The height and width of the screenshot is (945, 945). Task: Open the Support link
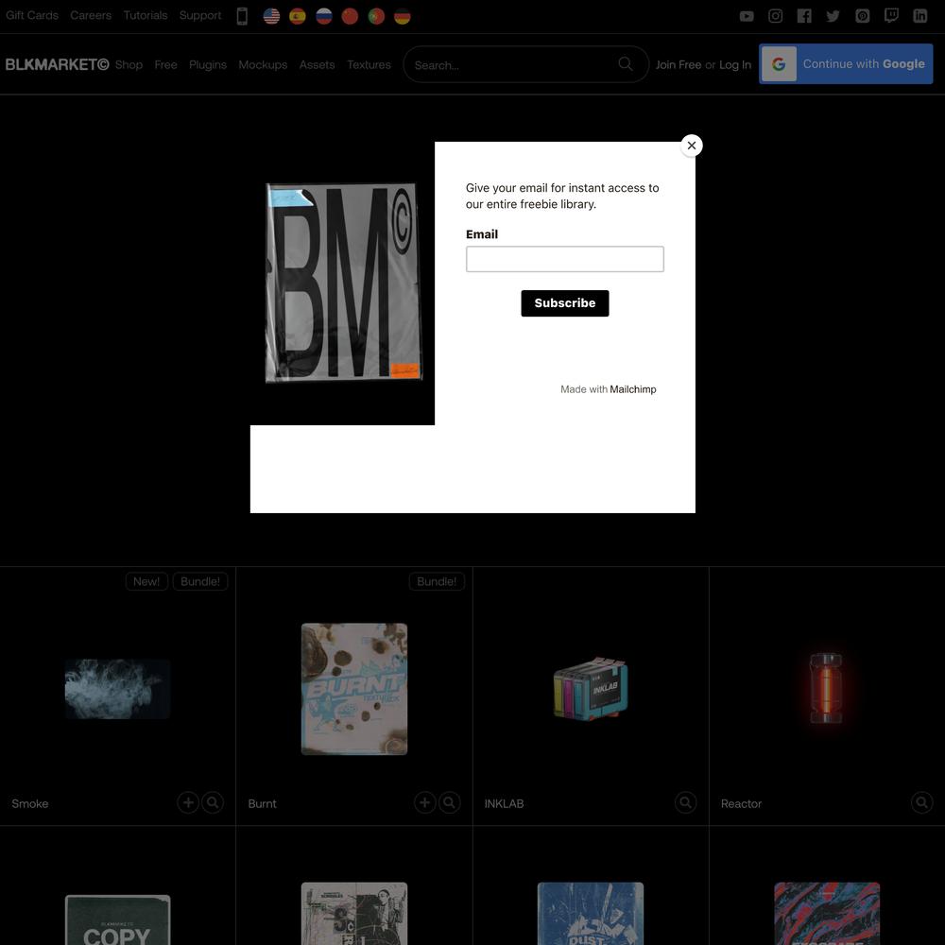point(200,15)
